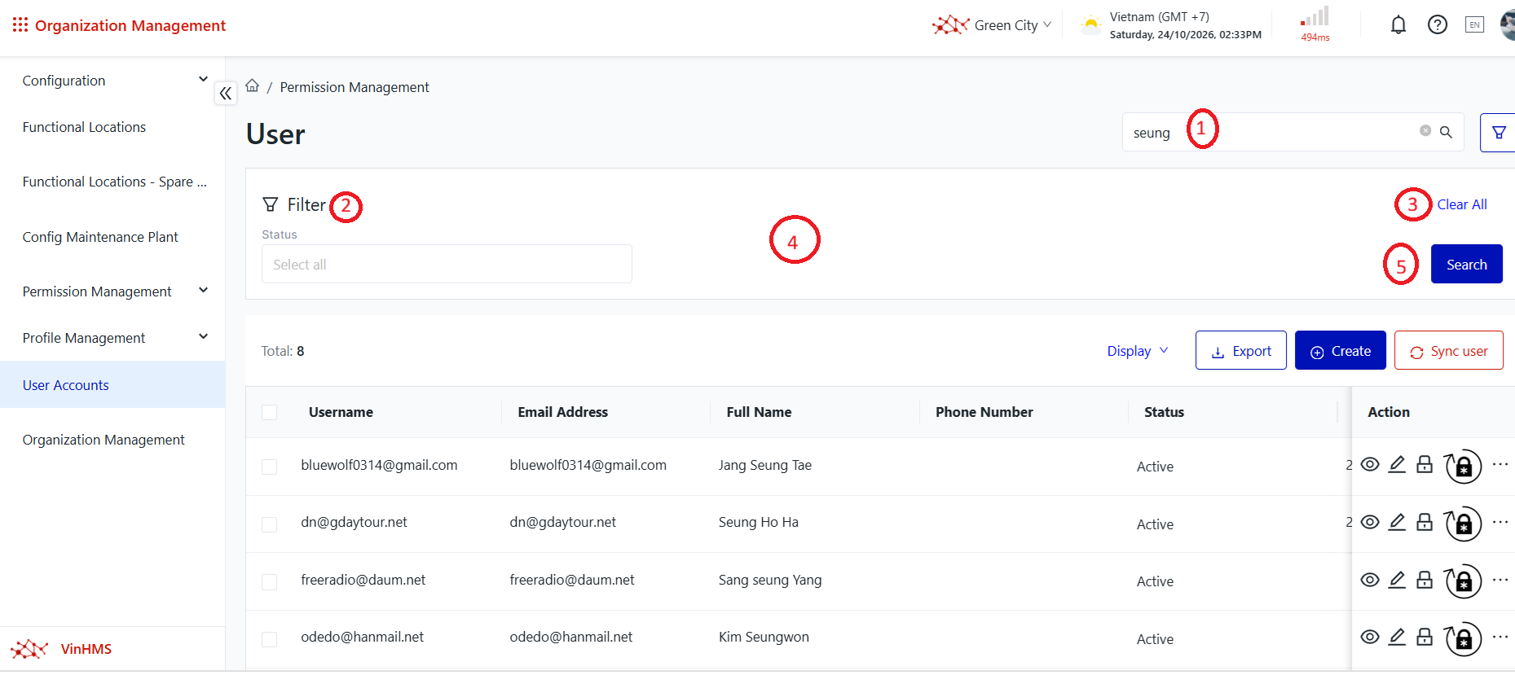Lock the dn@gdaytour.net user account
This screenshot has width=1515, height=675.
coord(1425,522)
